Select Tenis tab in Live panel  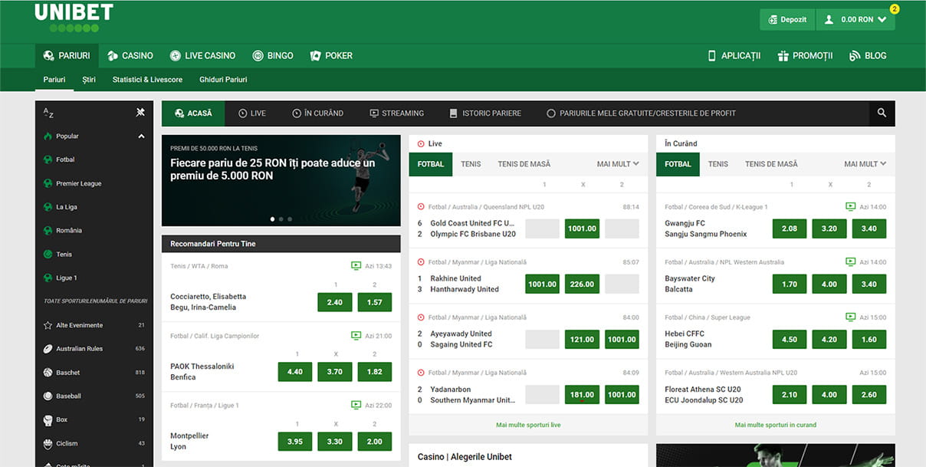pos(471,163)
